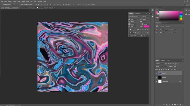190x106 pixels.
Task: Toggle the layer filter on/off switch
Action: (x=178, y=63)
